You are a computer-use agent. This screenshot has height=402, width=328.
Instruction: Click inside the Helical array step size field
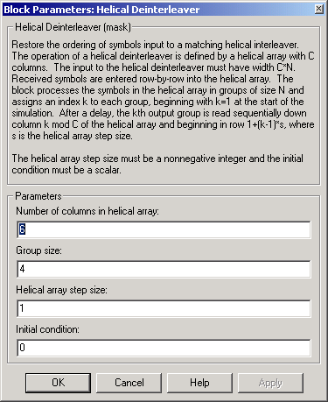(164, 308)
